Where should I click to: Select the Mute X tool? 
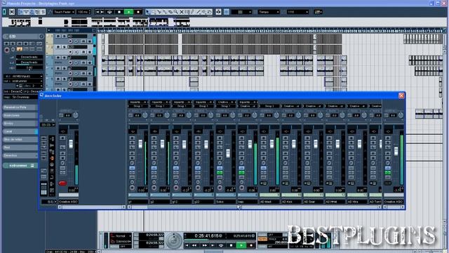[182, 12]
